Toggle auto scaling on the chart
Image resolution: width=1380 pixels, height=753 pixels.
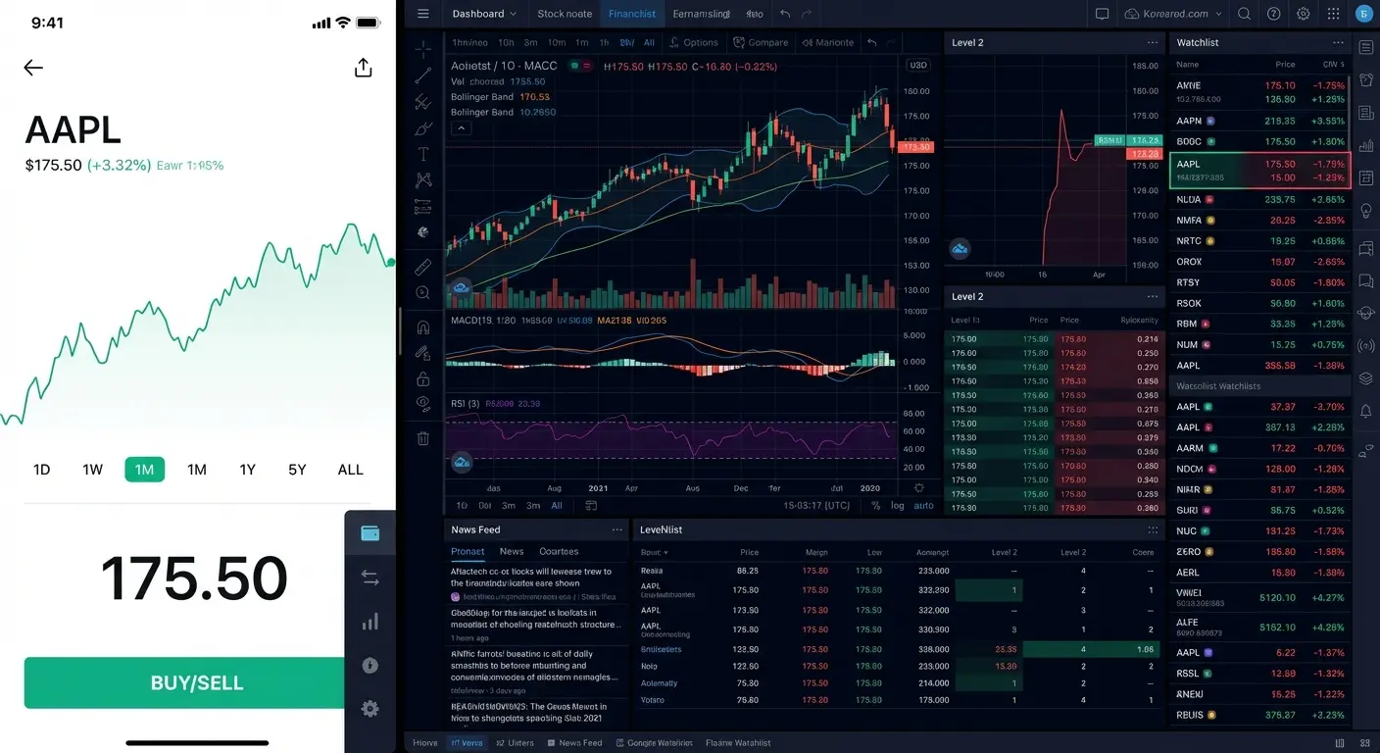pos(922,505)
